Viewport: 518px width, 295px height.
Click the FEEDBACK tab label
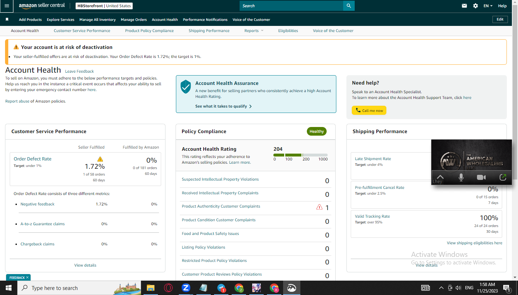point(17,278)
